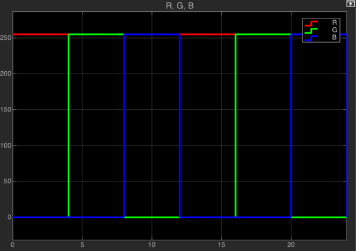The image size is (356, 251).
Task: Click the blue B line icon in legend
Action: [311, 37]
